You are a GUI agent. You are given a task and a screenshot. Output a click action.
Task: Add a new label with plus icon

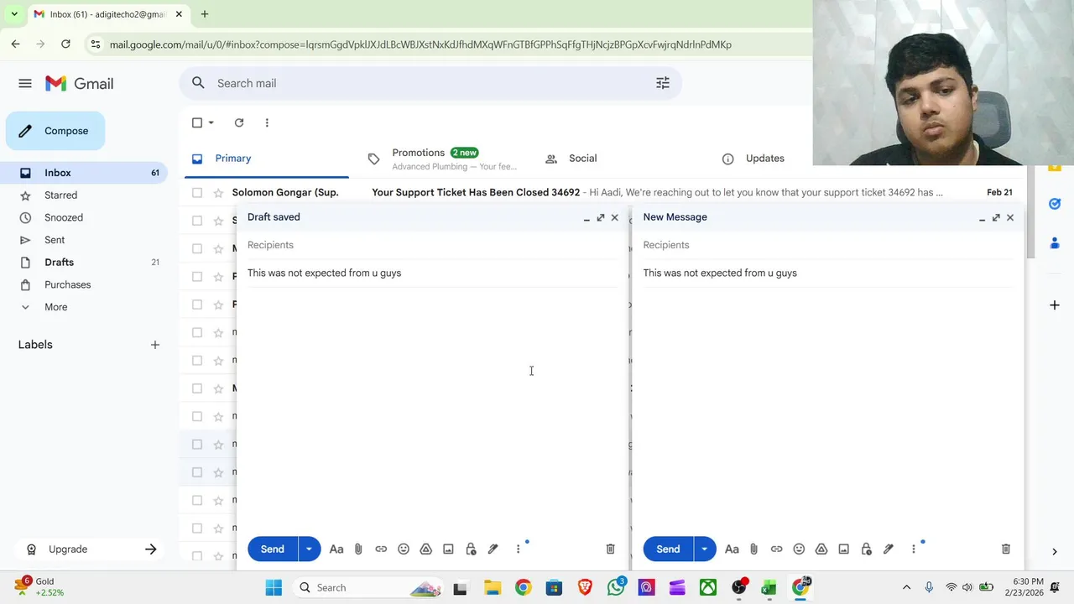coord(154,345)
